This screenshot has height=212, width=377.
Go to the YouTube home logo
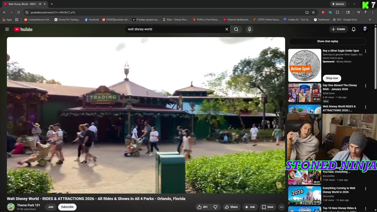click(x=23, y=29)
